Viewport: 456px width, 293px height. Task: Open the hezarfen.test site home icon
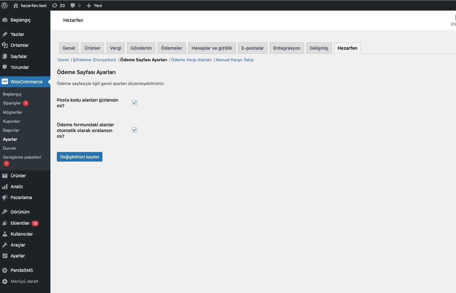pos(16,5)
